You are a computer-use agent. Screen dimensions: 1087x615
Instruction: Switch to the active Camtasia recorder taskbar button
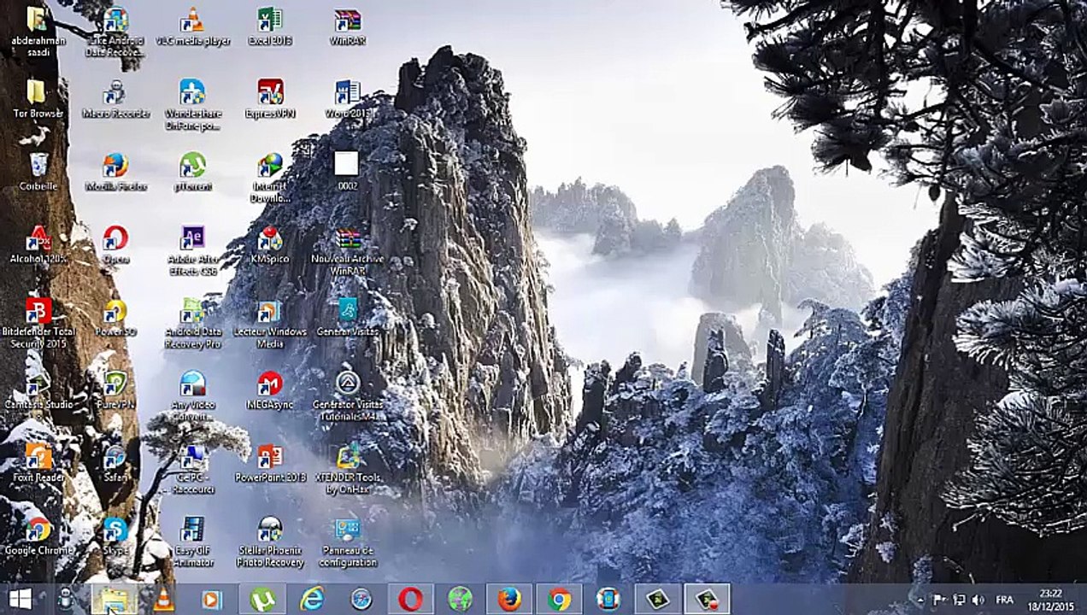click(x=707, y=599)
